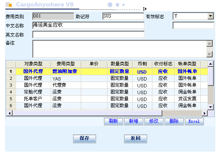Click the 新增 add button

pyautogui.click(x=134, y=121)
